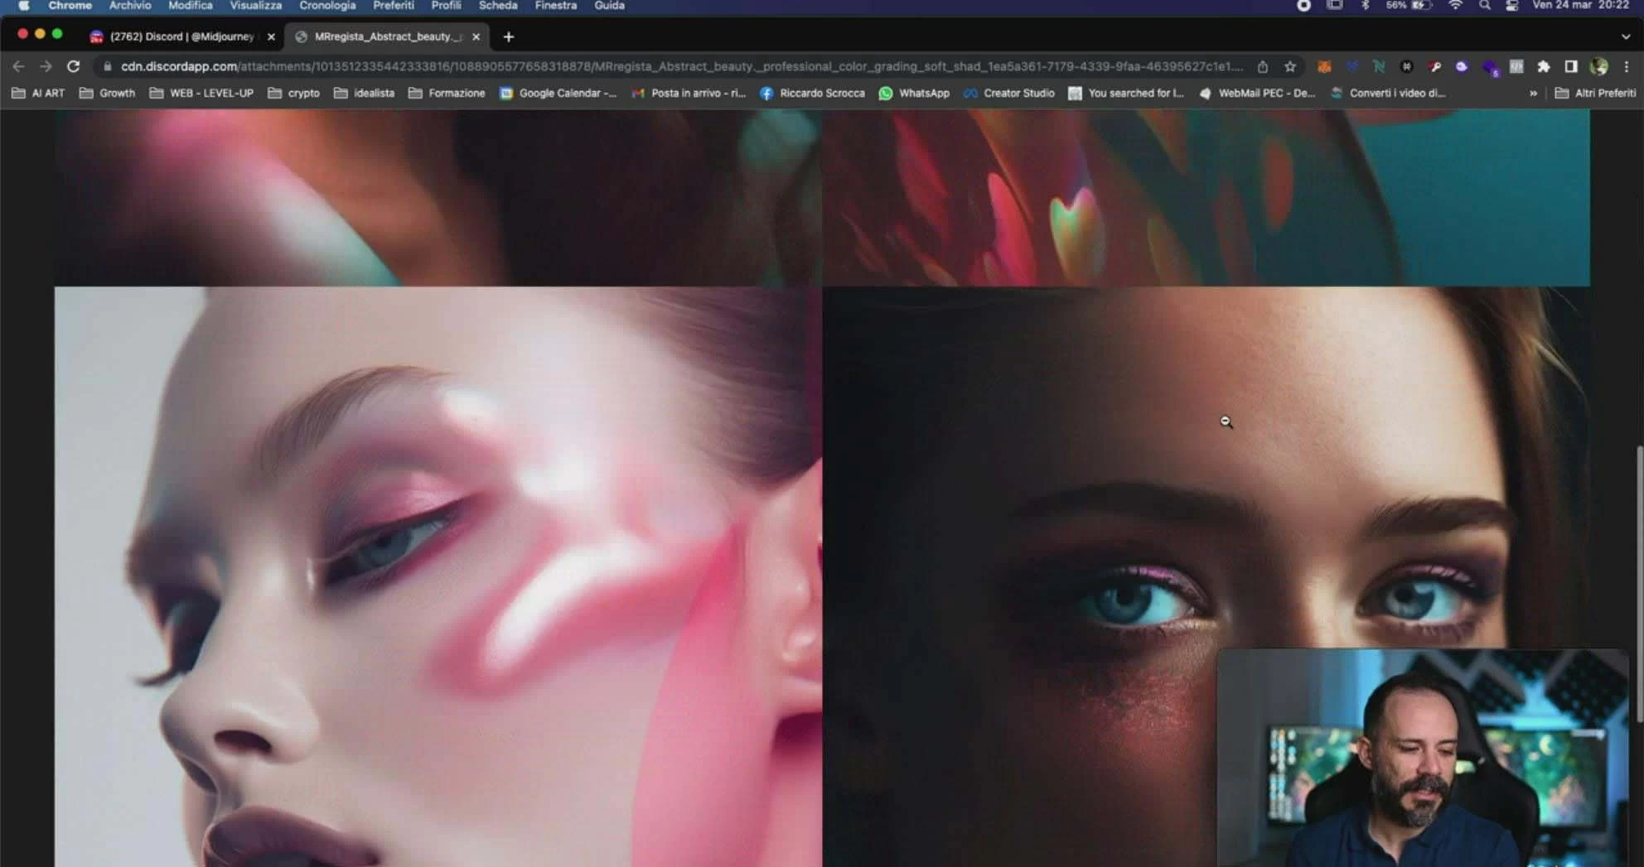Open the Cronologia menu
1644x867 pixels.
pos(326,6)
